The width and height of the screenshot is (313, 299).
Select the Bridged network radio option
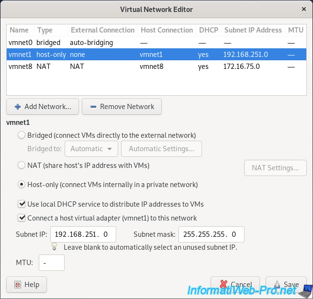[22, 135]
